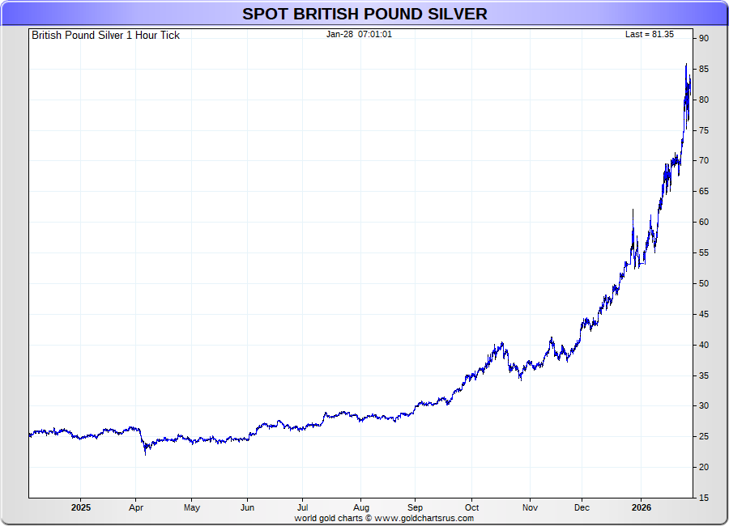Click the 35 price axis label
This screenshot has width=729, height=526.
click(x=704, y=376)
